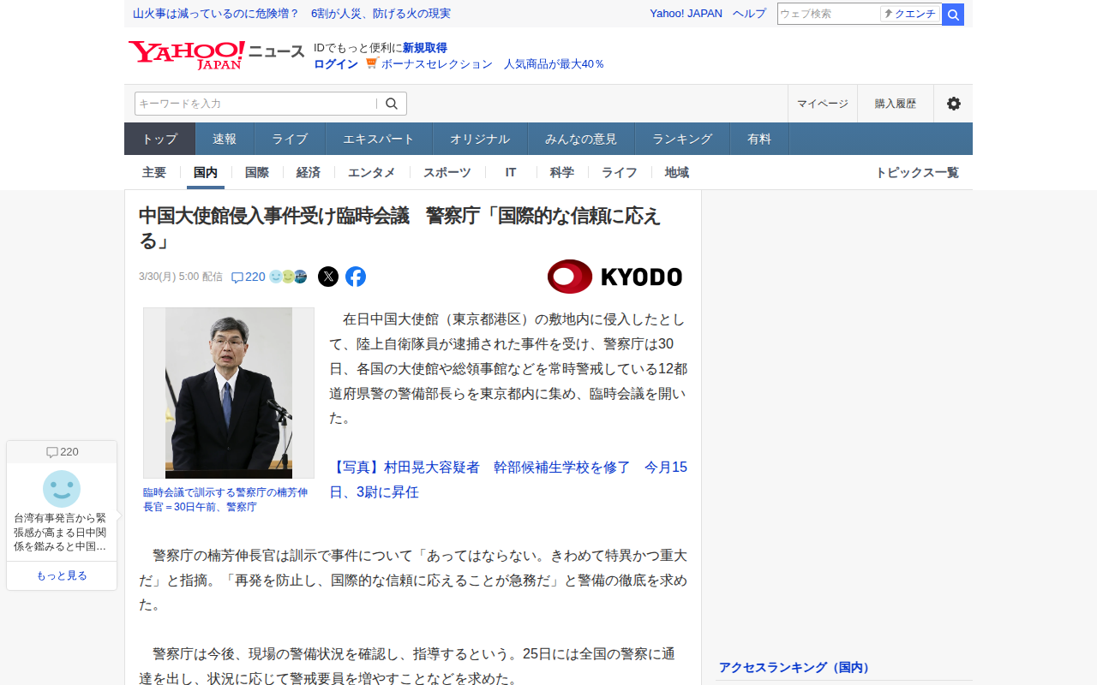
Task: Click the Yahoo! JAPAN news logo
Action: [x=216, y=56]
